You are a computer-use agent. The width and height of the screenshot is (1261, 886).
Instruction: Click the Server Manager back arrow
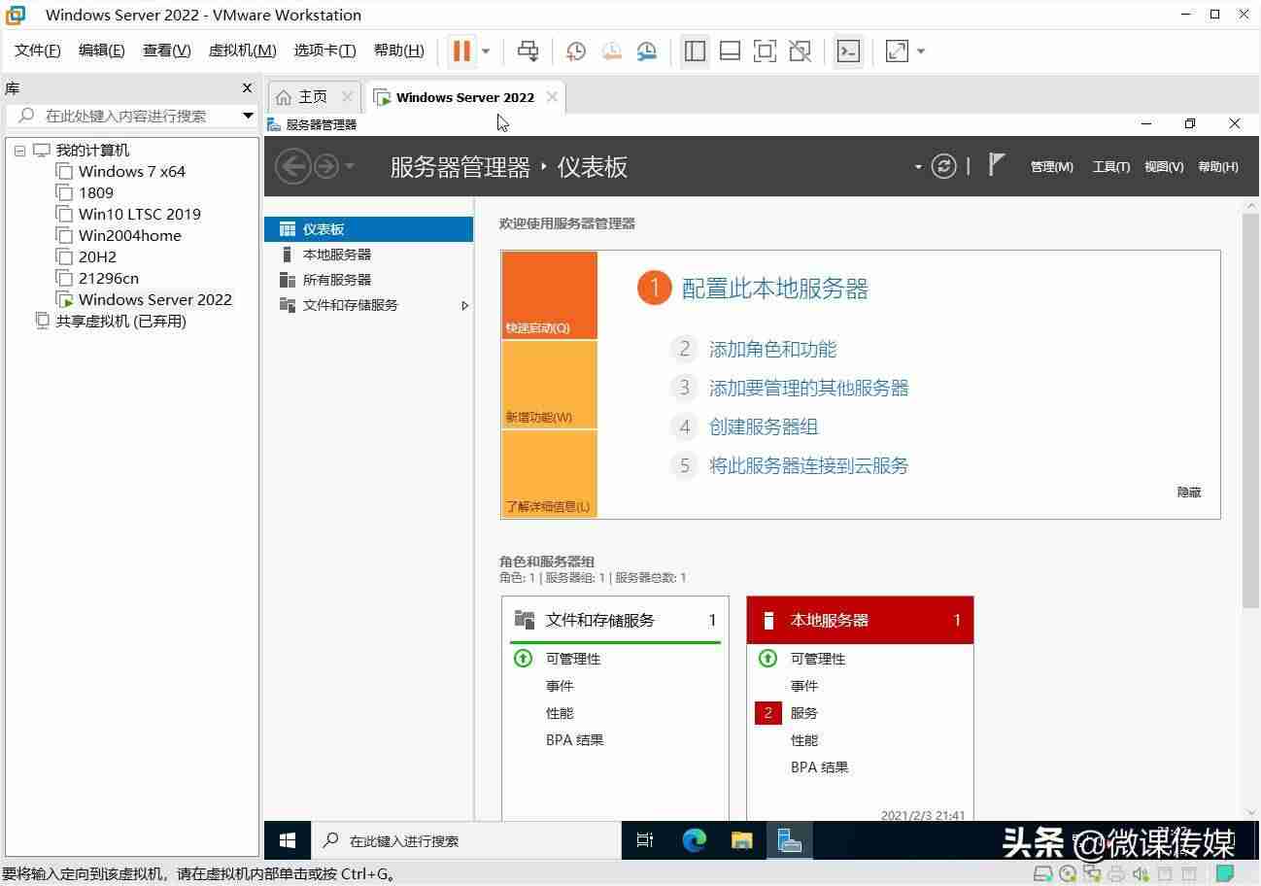(293, 167)
